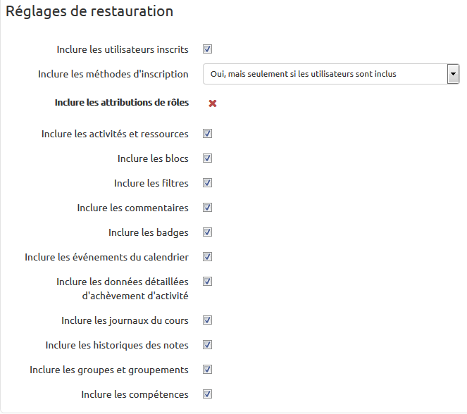Click the red X icon for role assignments
Screen dimensions: 467x414
212,103
